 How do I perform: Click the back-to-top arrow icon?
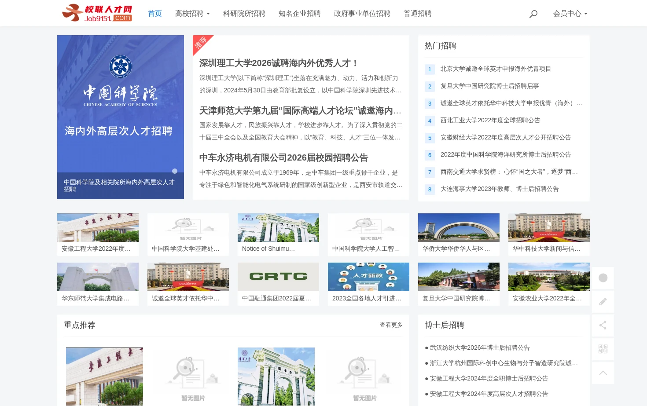(x=603, y=373)
